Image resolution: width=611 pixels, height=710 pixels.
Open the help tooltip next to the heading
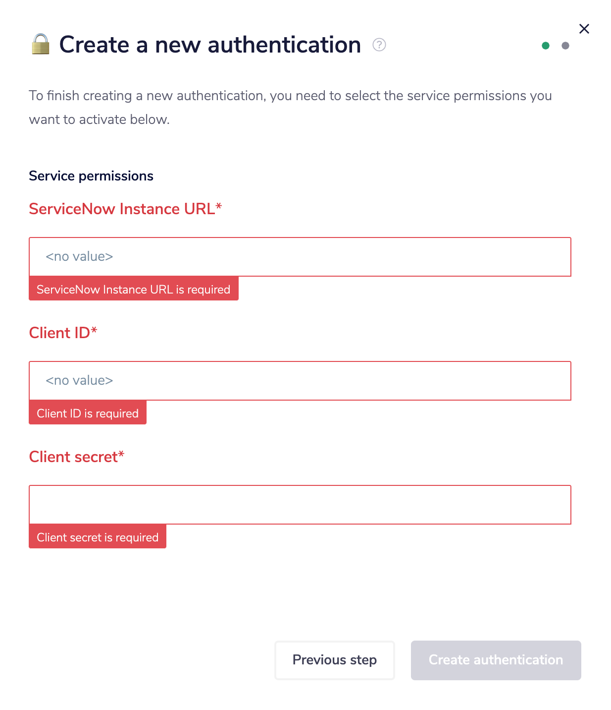[x=379, y=45]
